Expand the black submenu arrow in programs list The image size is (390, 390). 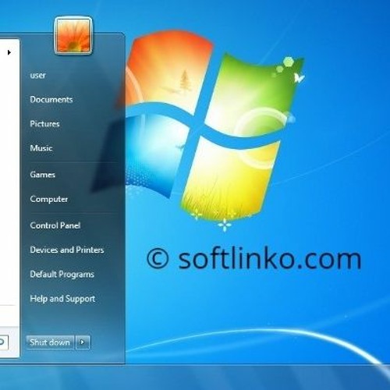pos(9,52)
